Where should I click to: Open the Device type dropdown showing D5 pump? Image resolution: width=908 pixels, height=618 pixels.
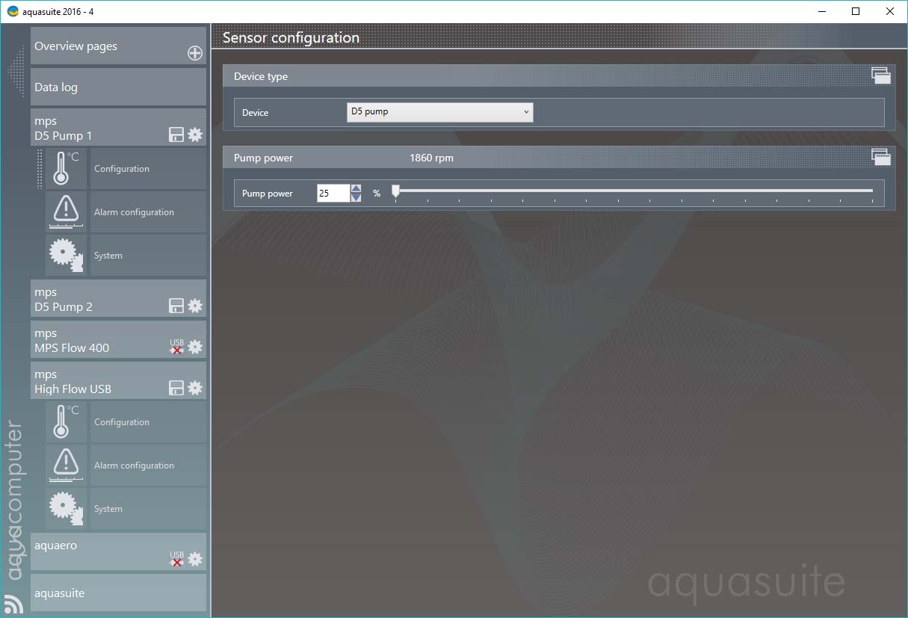[x=439, y=112]
